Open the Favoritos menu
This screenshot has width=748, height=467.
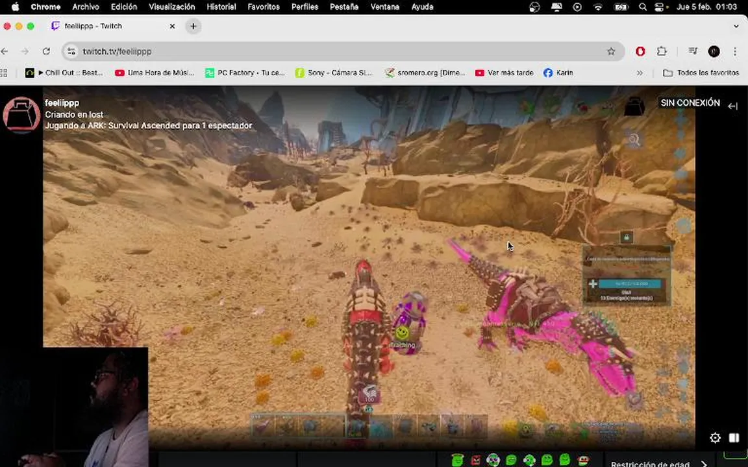[x=264, y=6]
